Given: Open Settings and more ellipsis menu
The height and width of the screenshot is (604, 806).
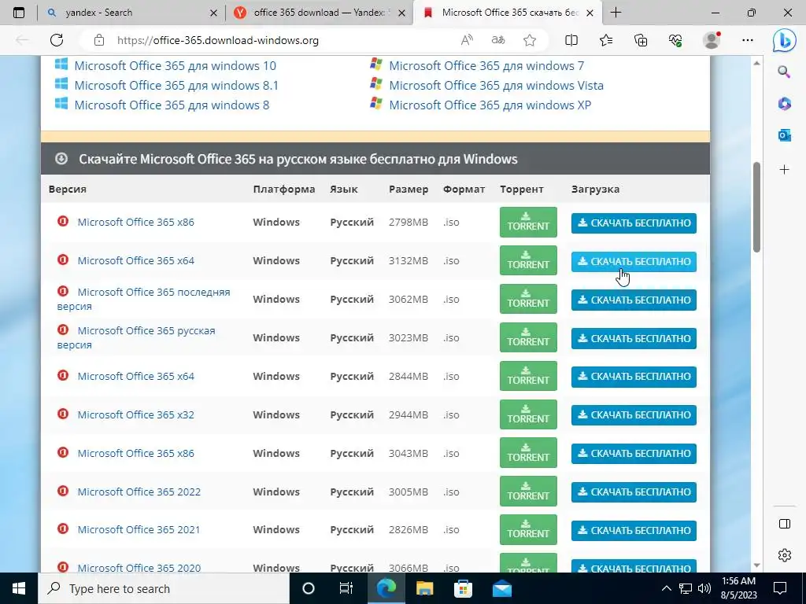Looking at the screenshot, I should (x=748, y=40).
